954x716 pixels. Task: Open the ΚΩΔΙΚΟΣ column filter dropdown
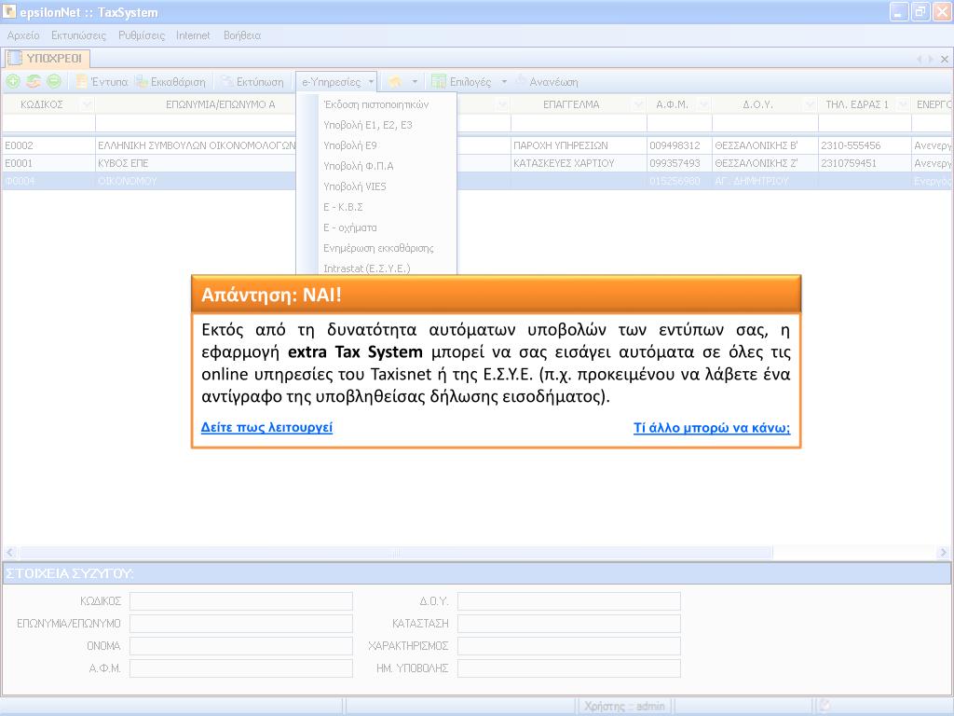[x=87, y=104]
